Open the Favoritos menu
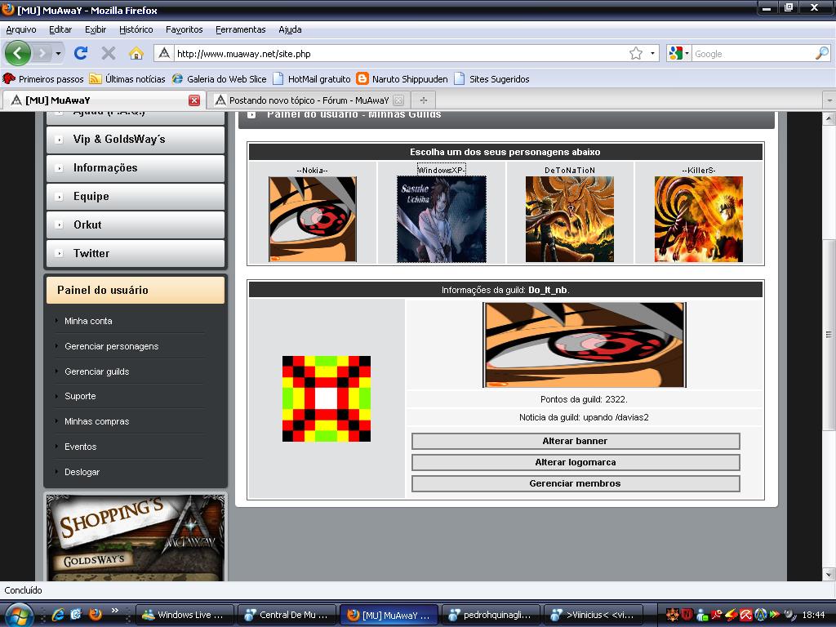The width and height of the screenshot is (836, 627). [x=184, y=29]
